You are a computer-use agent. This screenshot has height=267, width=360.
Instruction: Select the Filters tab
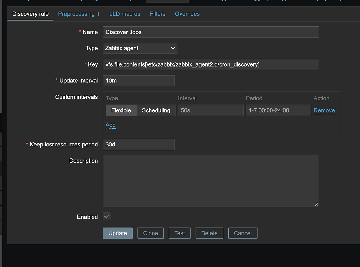coord(157,14)
